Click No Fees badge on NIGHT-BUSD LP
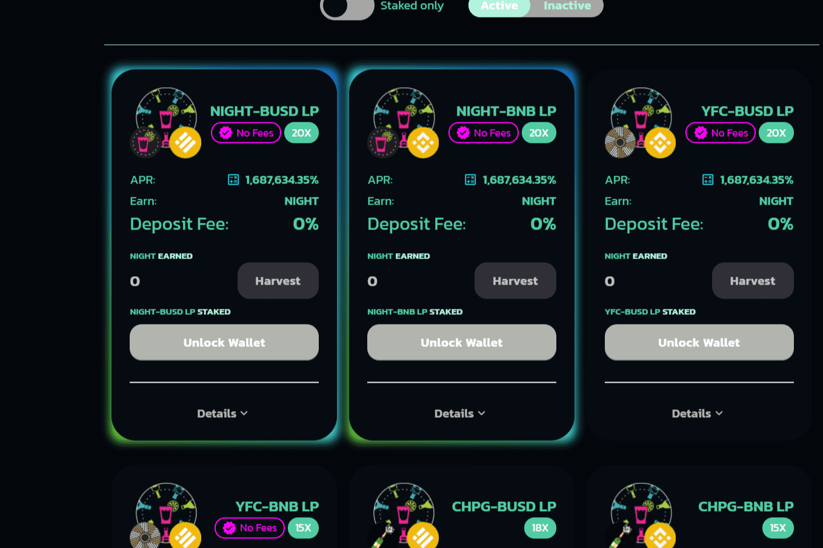823x548 pixels. click(246, 133)
